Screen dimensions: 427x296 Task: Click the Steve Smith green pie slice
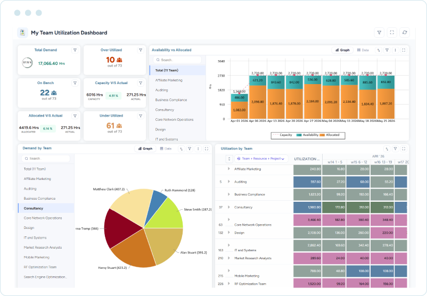(169, 215)
